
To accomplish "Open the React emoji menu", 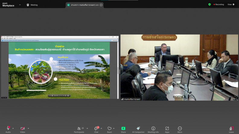I will click(110, 130).
